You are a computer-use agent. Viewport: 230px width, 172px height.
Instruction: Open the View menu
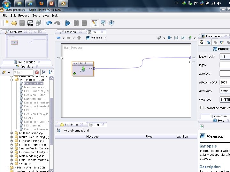(x=46, y=15)
